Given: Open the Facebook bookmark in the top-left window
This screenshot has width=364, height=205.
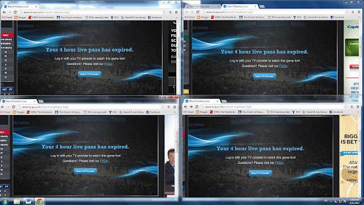Looking at the screenshot, I should [x=155, y=18].
